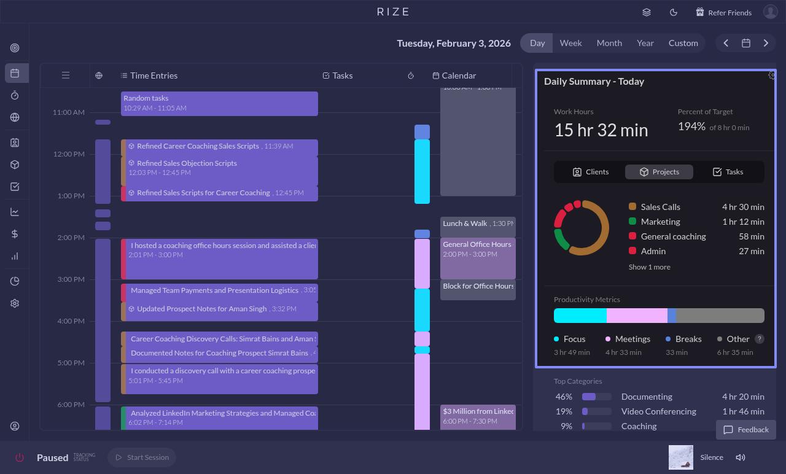786x474 pixels.
Task: Expand the Show 1 more projects list
Action: (x=649, y=267)
